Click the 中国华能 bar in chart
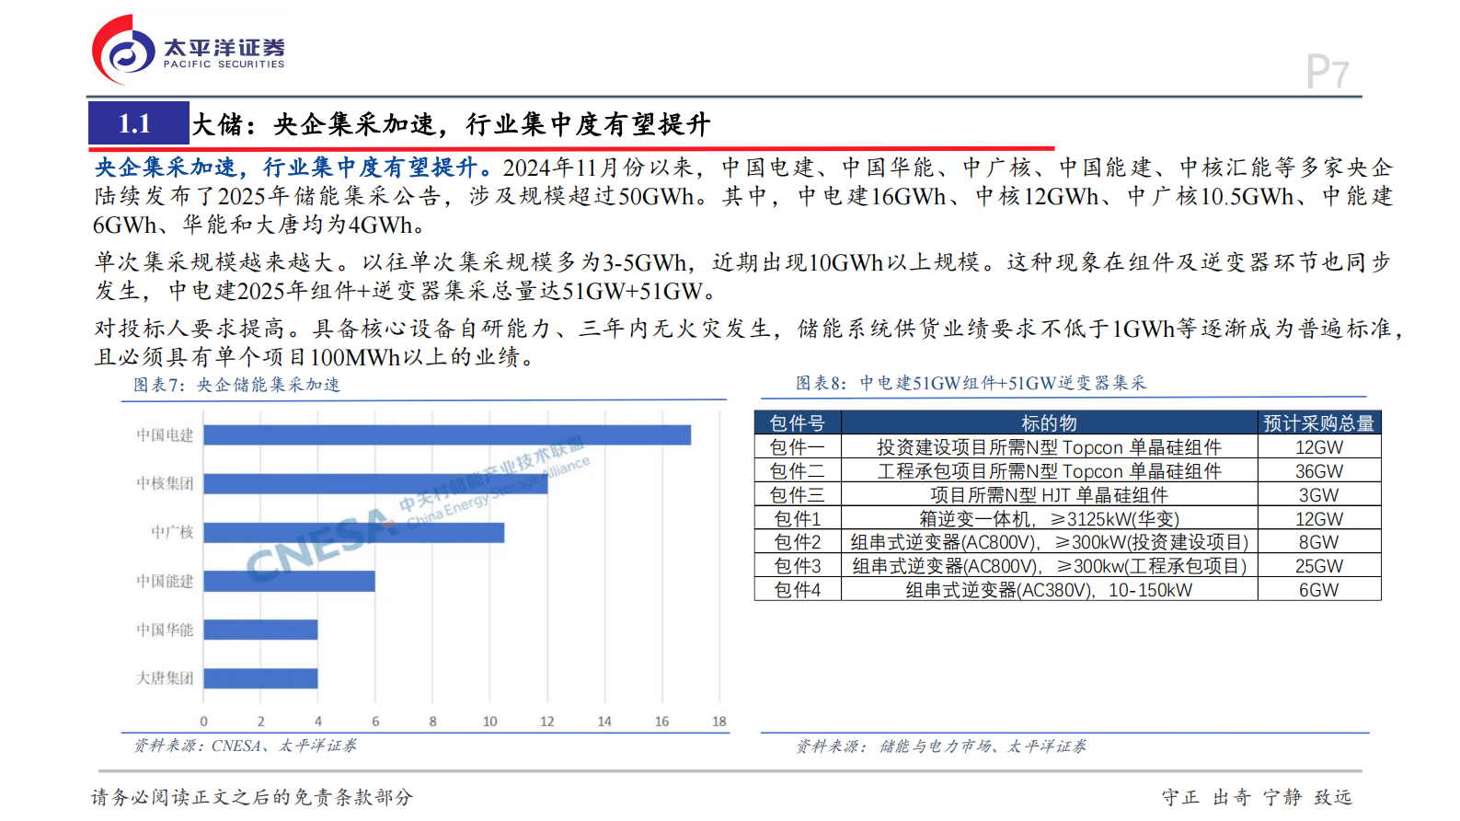The image size is (1460, 821). click(260, 630)
